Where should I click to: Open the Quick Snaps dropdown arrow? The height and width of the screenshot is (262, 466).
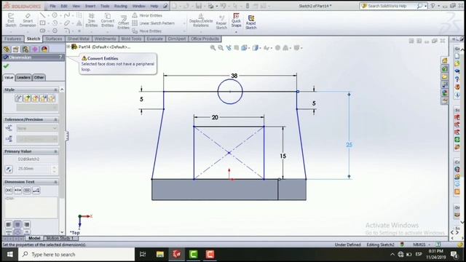point(236,32)
